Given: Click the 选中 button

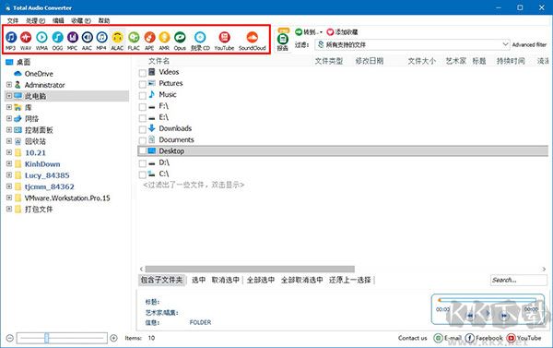Looking at the screenshot, I should coord(198,281).
